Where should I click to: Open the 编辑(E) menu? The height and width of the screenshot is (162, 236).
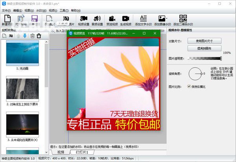coord(17,11)
